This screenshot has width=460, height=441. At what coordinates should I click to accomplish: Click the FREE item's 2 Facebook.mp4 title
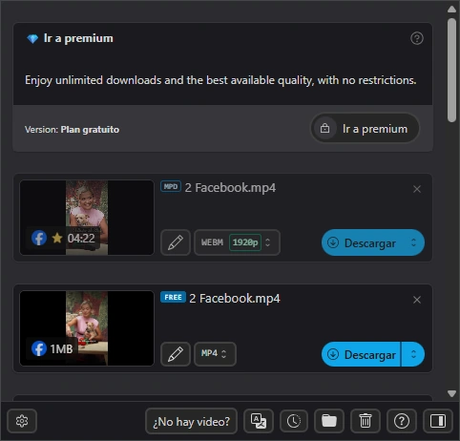pos(235,299)
